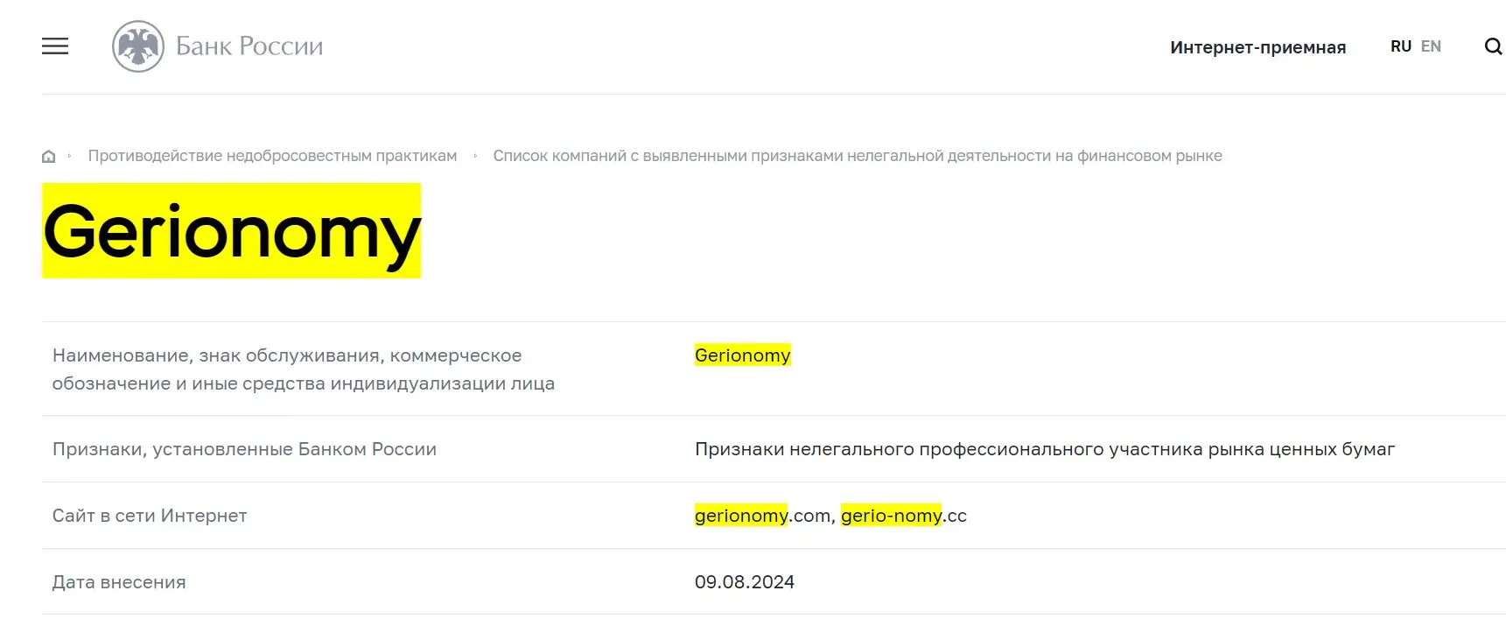Image resolution: width=1506 pixels, height=633 pixels.
Task: Open the site search magnifier
Action: [x=1492, y=46]
